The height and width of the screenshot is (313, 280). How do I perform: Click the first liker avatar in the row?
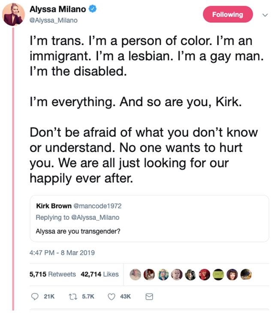click(135, 274)
